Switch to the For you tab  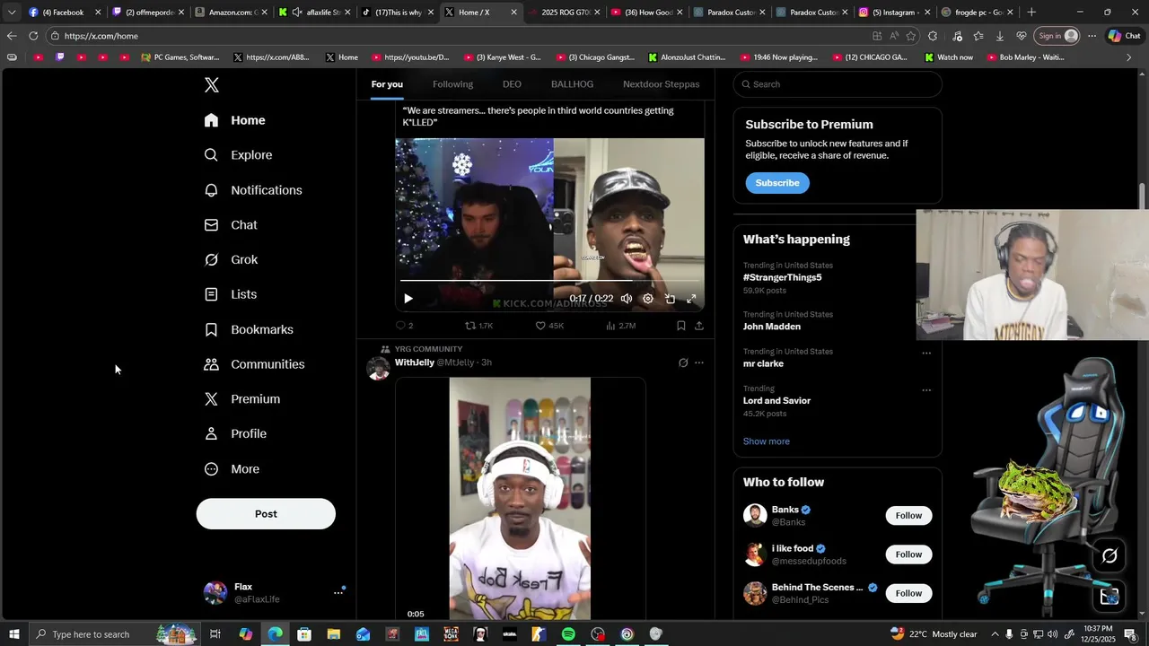point(387,84)
